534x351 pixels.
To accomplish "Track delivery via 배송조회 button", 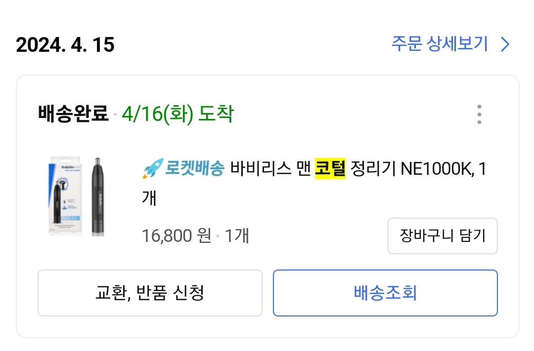I will (x=385, y=293).
